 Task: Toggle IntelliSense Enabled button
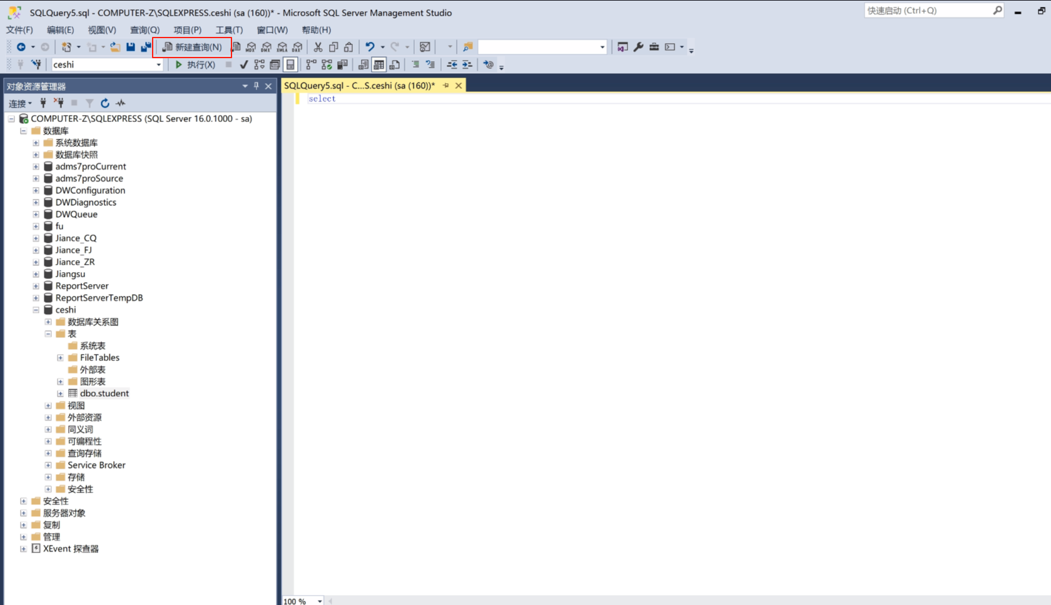290,64
